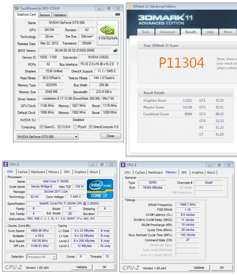The height and width of the screenshot is (275, 237).
Task: Open the Mainboard tab in right CPU-Z
Action: [x=155, y=173]
